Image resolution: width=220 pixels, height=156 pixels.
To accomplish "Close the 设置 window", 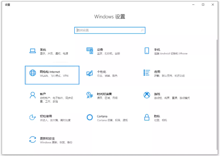I will coord(213,5).
